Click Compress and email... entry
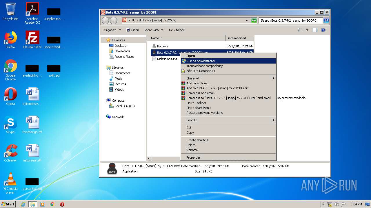Screen dimensions: 371x208 228,93
